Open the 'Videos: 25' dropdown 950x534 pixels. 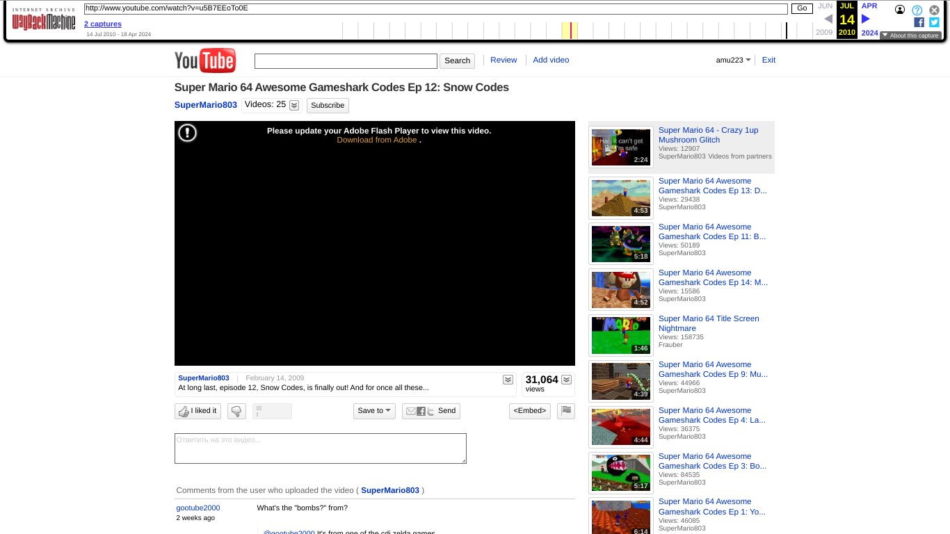point(293,104)
